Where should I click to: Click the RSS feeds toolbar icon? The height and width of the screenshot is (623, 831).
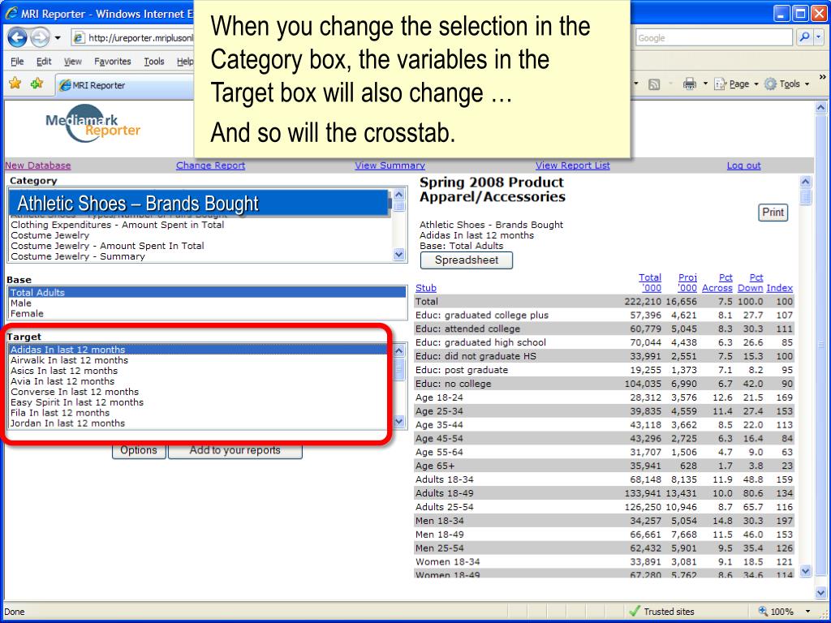pyautogui.click(x=655, y=84)
